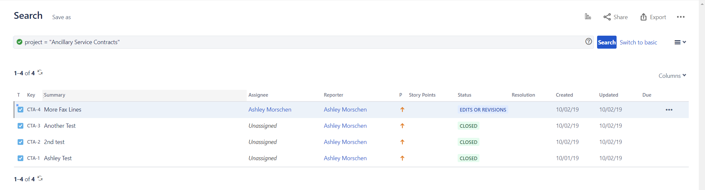Image resolution: width=705 pixels, height=190 pixels.
Task: Open the chart view icon
Action: pyautogui.click(x=588, y=17)
